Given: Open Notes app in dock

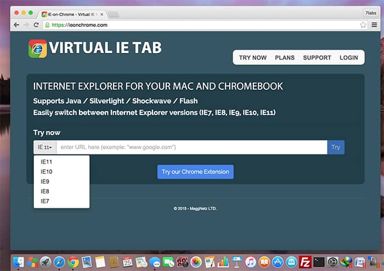Looking at the screenshot, I should click(100, 262).
